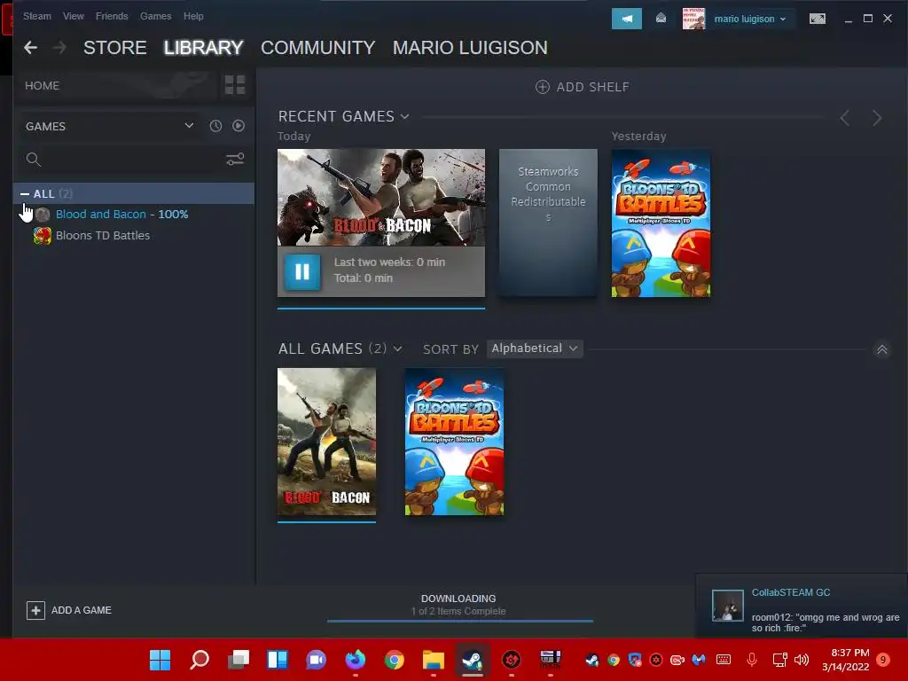Open Blood and Bacon in All Games
The image size is (908, 681).
[326, 442]
